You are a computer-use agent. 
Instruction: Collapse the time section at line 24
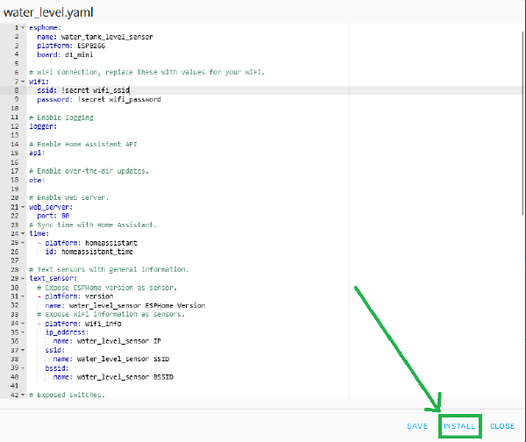click(x=23, y=233)
